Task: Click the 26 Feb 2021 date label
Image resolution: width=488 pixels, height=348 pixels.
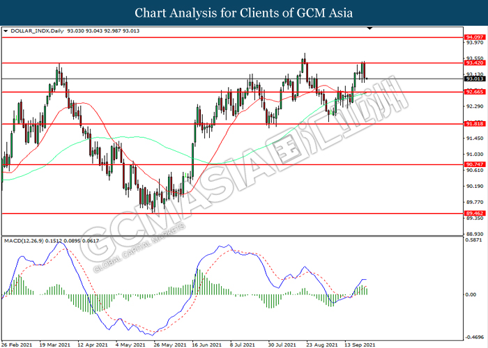Action: (17, 345)
